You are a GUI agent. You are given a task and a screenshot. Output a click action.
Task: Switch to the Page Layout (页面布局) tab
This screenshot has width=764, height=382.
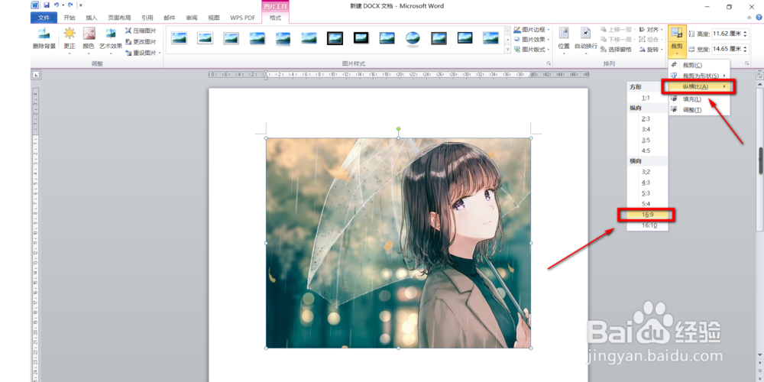[119, 18]
